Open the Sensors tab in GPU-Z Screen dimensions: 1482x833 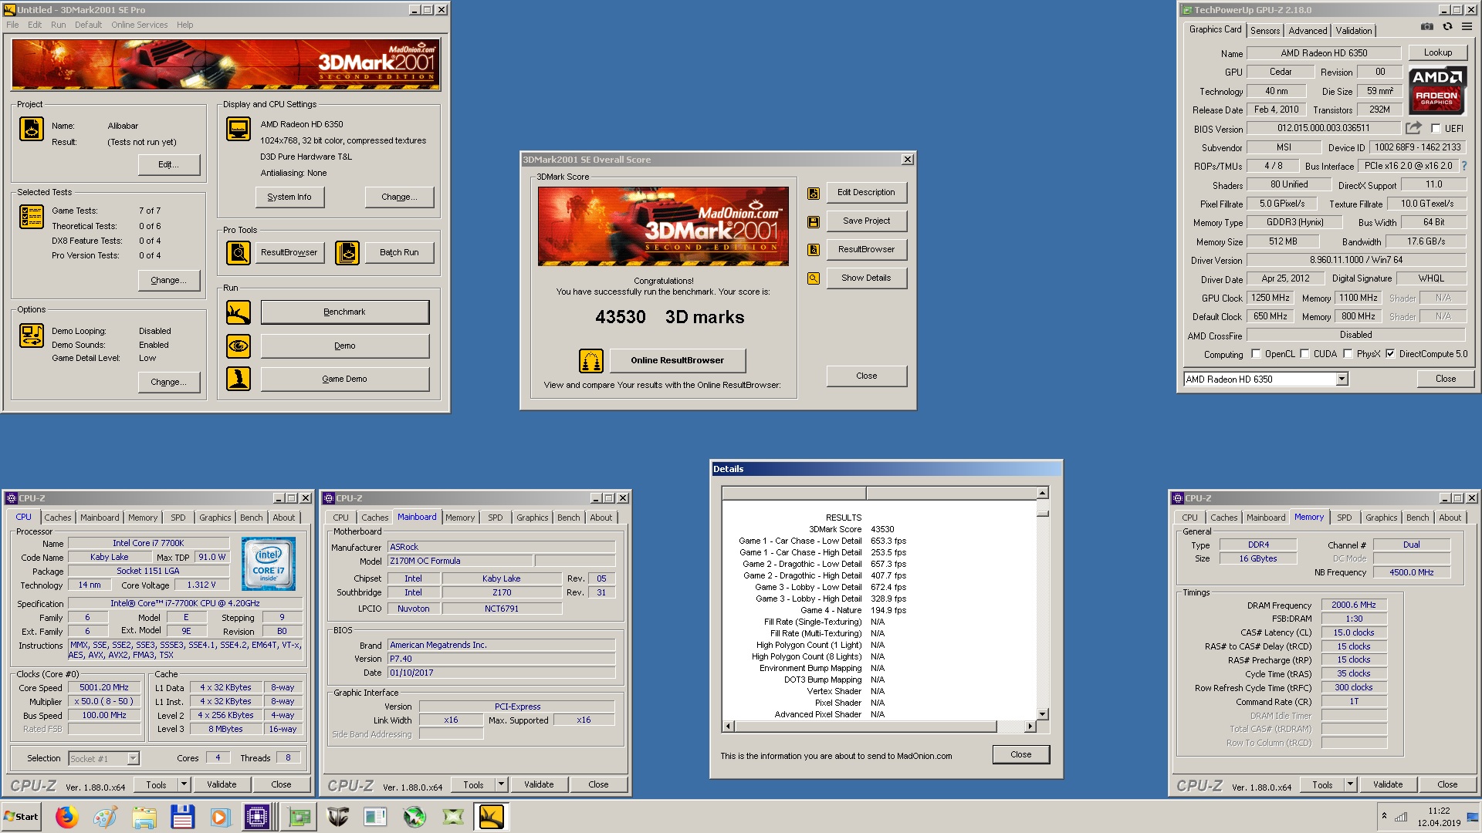click(1265, 31)
